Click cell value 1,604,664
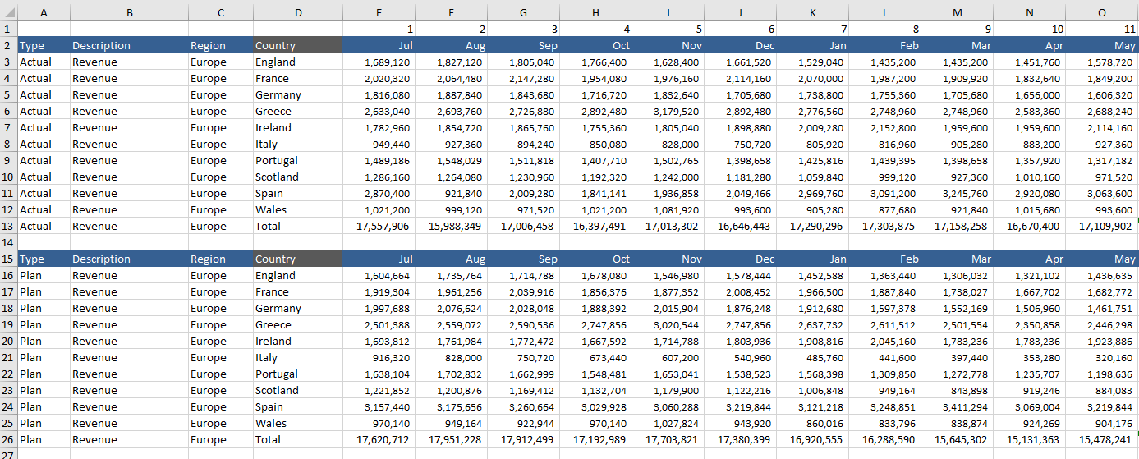This screenshot has height=459, width=1139. point(379,276)
